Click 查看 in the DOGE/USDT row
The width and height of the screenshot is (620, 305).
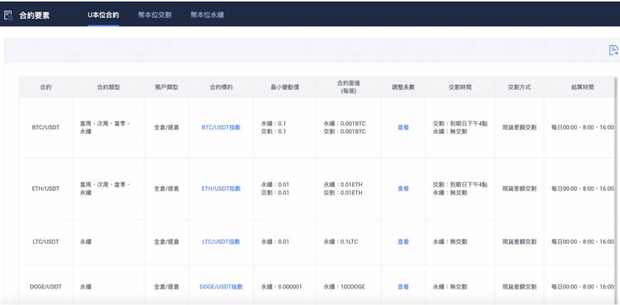(x=403, y=287)
